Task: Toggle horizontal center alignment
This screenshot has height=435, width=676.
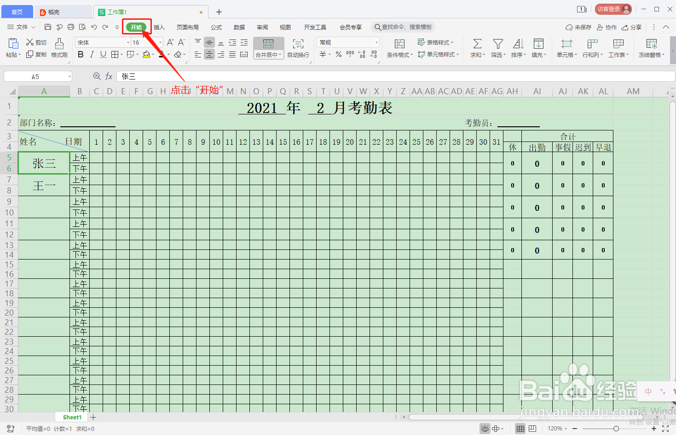Action: 209,54
